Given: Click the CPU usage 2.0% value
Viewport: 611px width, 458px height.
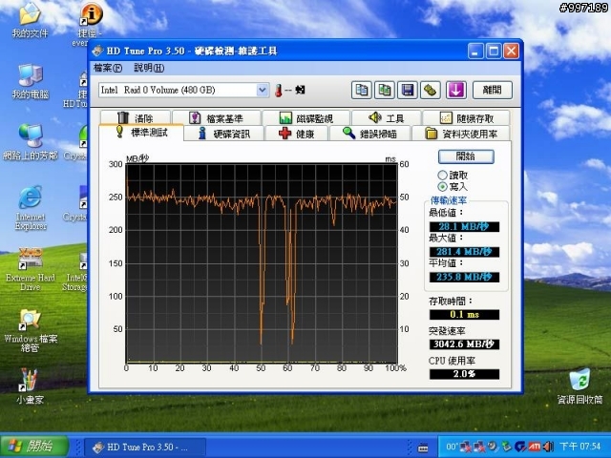Looking at the screenshot, I should click(464, 374).
